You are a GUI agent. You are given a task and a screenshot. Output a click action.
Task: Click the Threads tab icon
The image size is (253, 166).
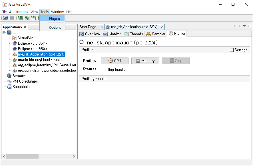pyautogui.click(x=126, y=34)
